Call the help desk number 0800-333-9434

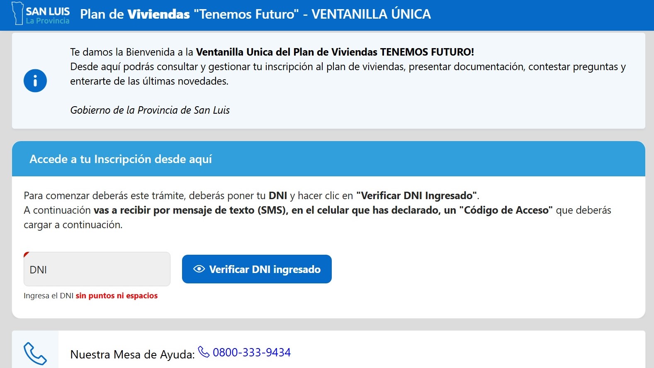click(251, 352)
